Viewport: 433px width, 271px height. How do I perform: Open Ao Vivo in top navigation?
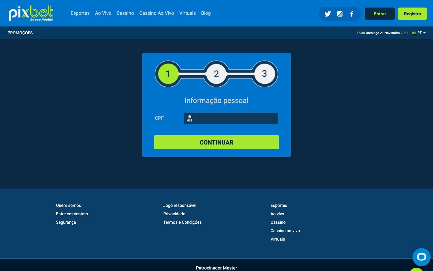coord(103,13)
